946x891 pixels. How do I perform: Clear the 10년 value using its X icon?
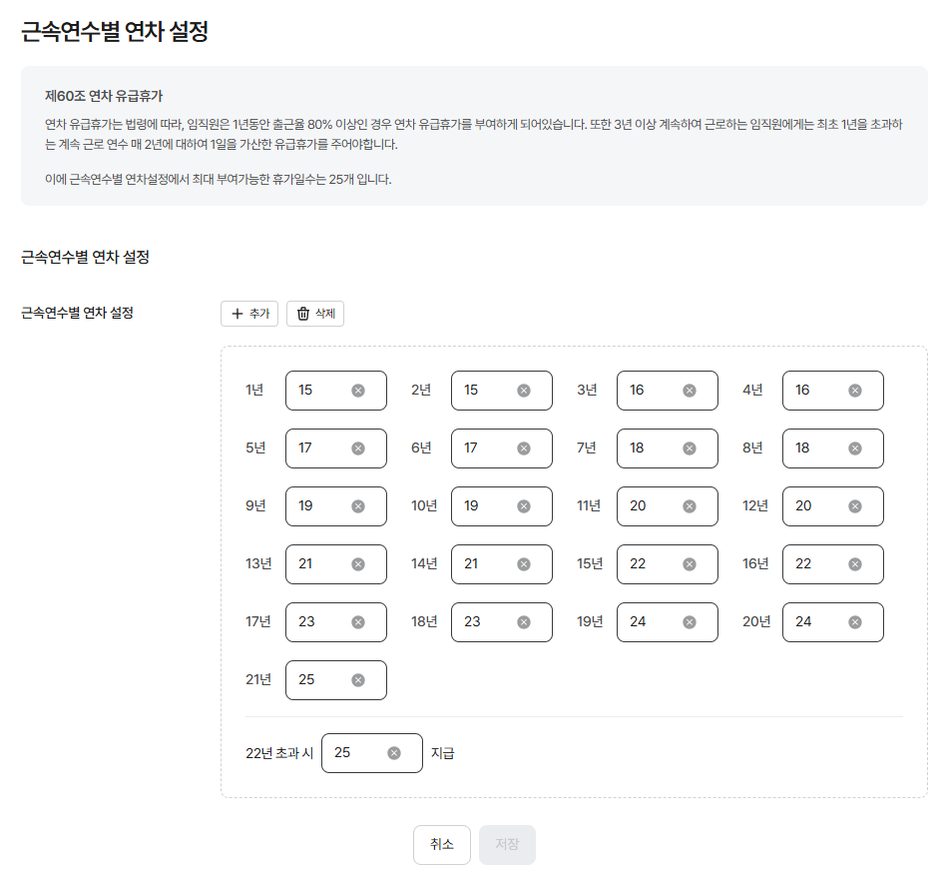(524, 506)
